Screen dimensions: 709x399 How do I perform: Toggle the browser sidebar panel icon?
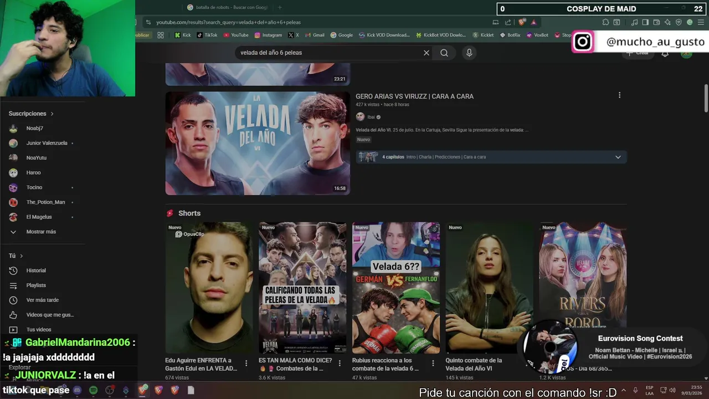click(x=646, y=22)
